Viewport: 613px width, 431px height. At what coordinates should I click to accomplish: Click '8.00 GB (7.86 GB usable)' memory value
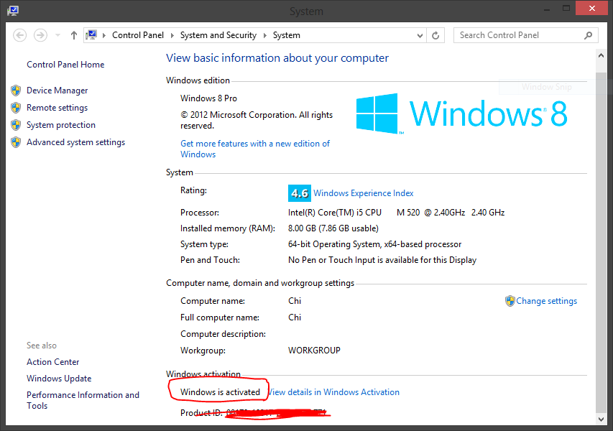pyautogui.click(x=333, y=228)
